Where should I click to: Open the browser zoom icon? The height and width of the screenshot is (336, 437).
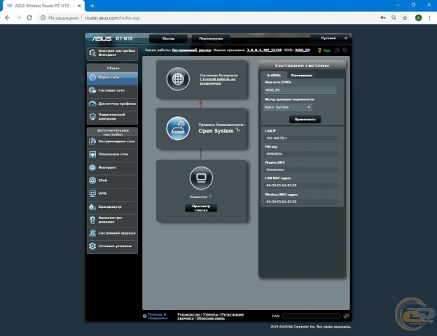pos(394,17)
